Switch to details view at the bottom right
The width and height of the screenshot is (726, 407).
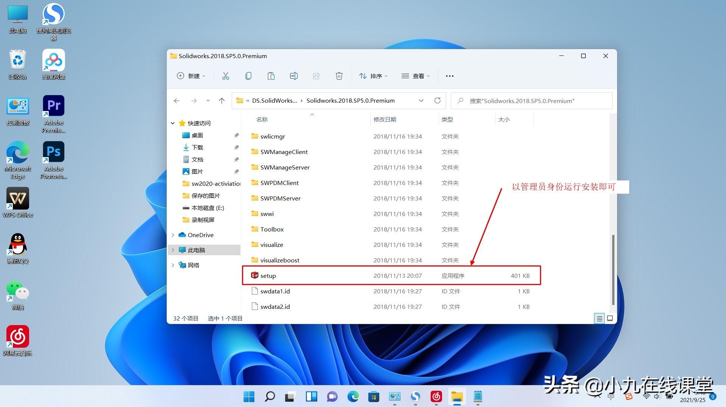(599, 318)
